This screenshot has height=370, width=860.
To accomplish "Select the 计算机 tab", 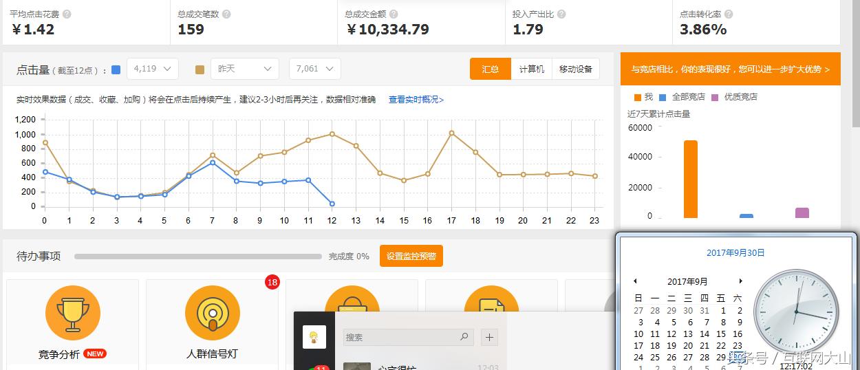I will 532,69.
